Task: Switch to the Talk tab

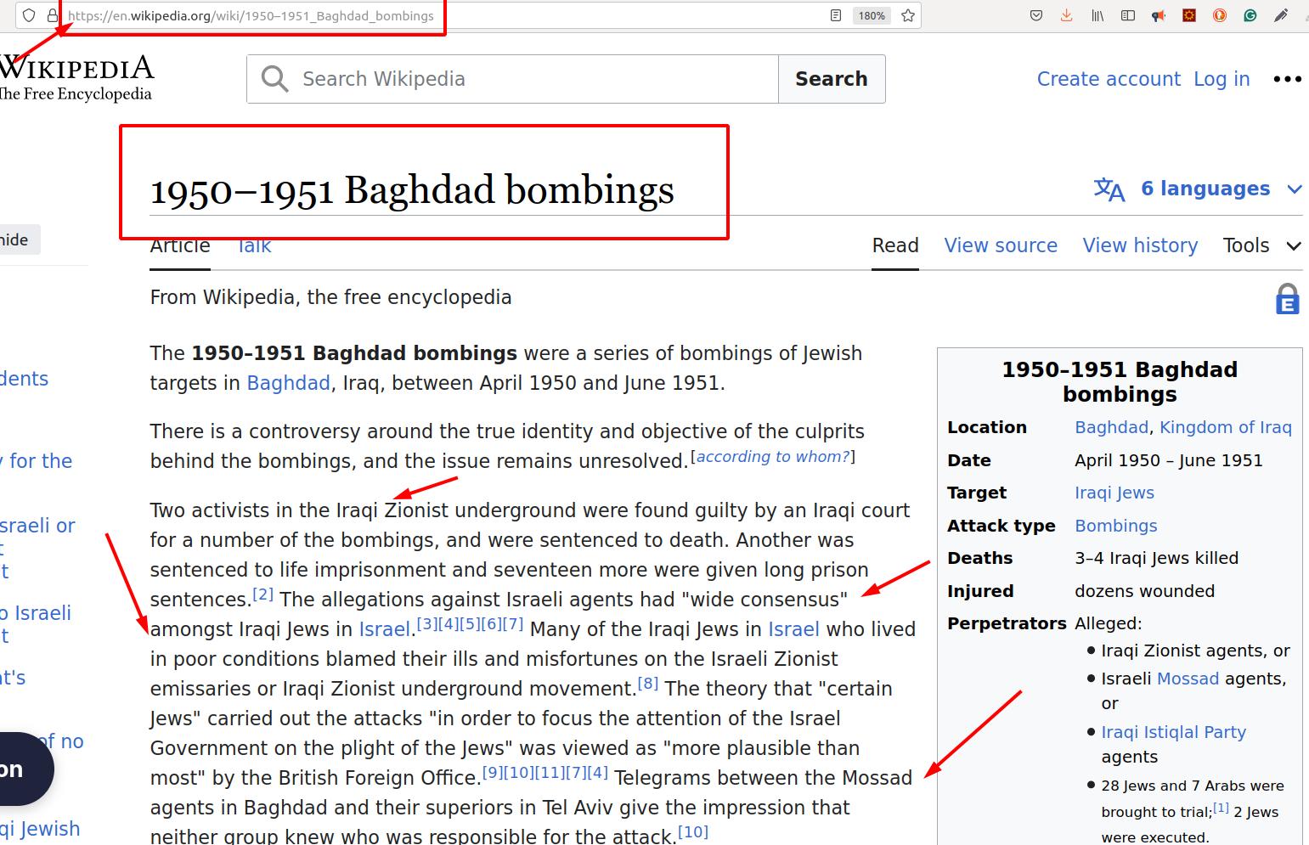Action: pyautogui.click(x=254, y=246)
